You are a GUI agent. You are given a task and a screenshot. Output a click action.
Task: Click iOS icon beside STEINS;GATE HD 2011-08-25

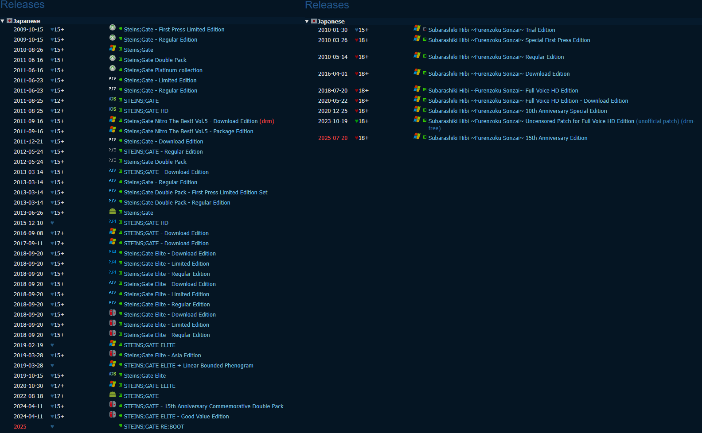tap(113, 109)
